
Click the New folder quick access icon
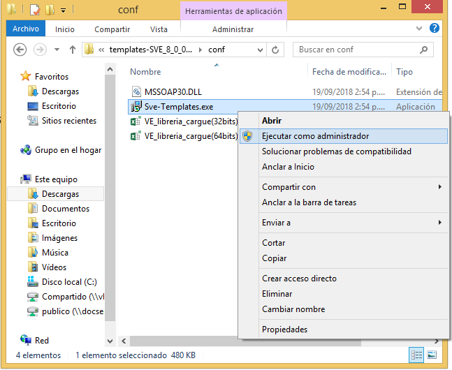click(50, 10)
